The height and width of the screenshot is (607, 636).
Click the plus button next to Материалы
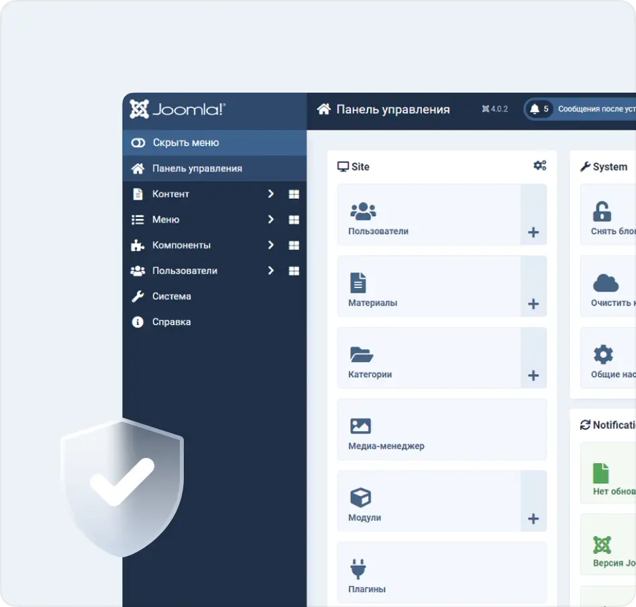coord(533,303)
